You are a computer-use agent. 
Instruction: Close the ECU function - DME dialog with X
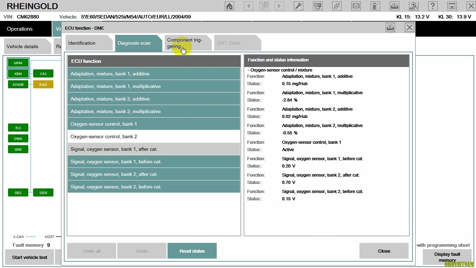(x=409, y=28)
